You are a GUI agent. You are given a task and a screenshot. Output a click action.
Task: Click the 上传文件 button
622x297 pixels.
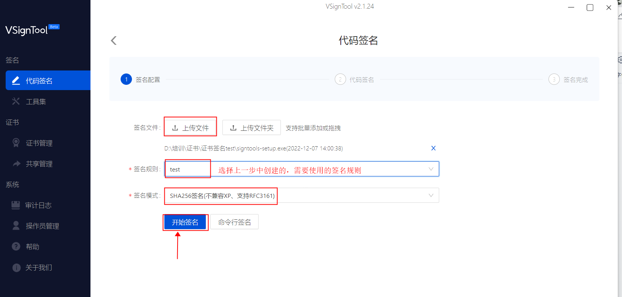[190, 127]
